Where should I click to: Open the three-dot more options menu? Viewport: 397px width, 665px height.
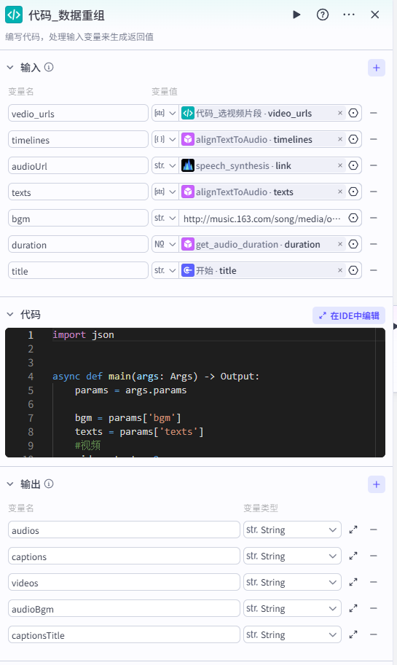(349, 15)
